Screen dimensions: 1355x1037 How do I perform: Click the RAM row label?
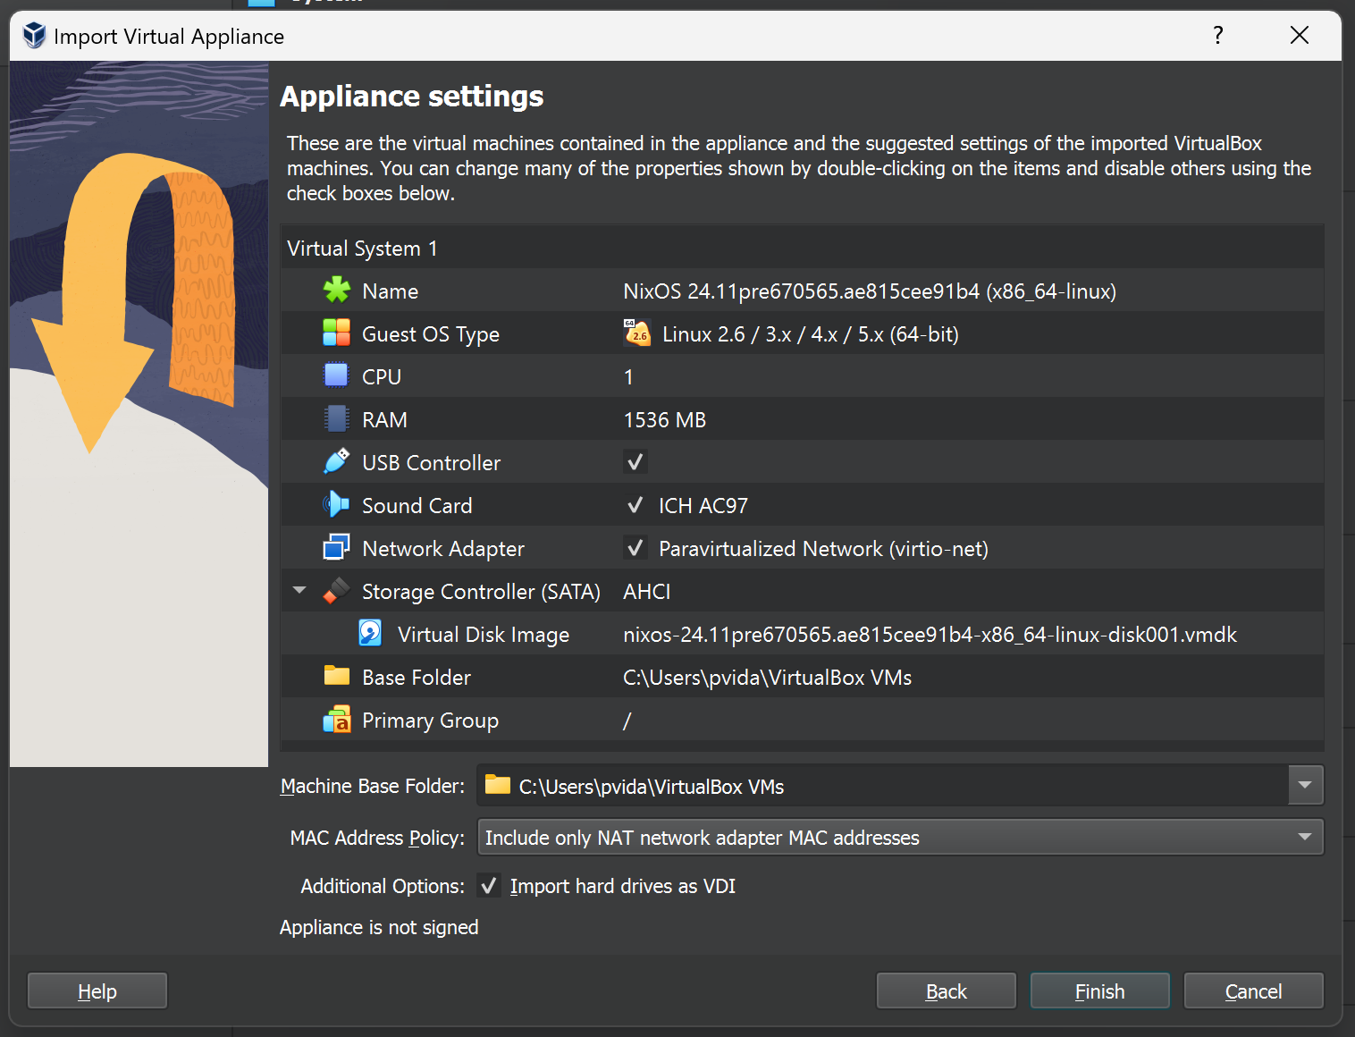pyautogui.click(x=384, y=420)
